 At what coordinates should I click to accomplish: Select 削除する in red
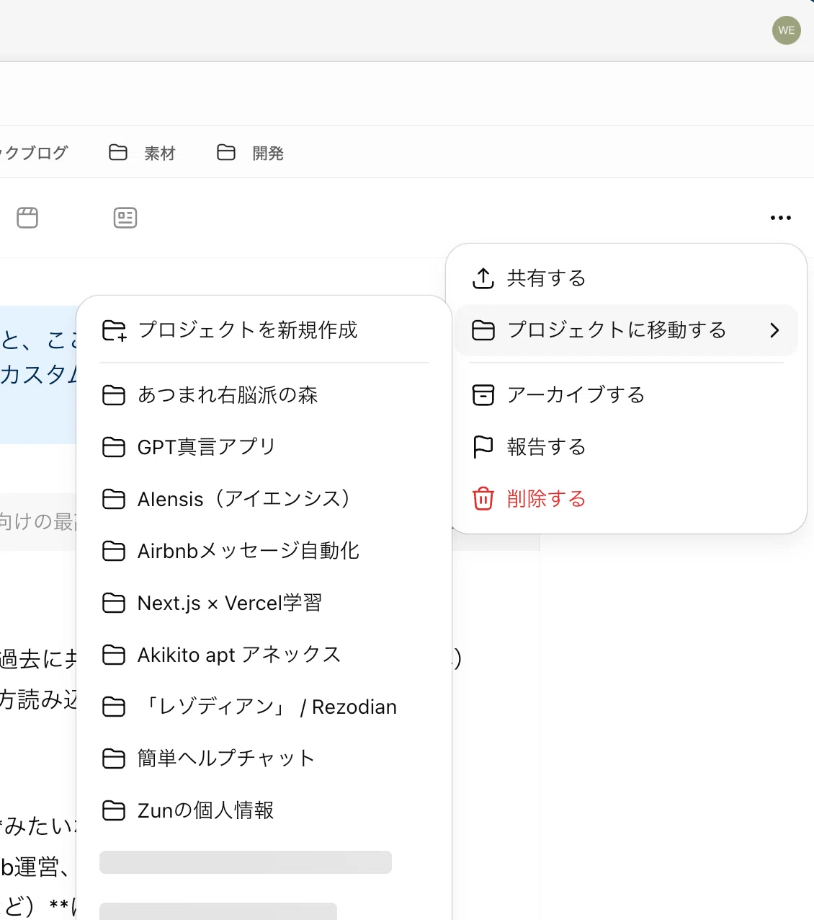(626, 499)
